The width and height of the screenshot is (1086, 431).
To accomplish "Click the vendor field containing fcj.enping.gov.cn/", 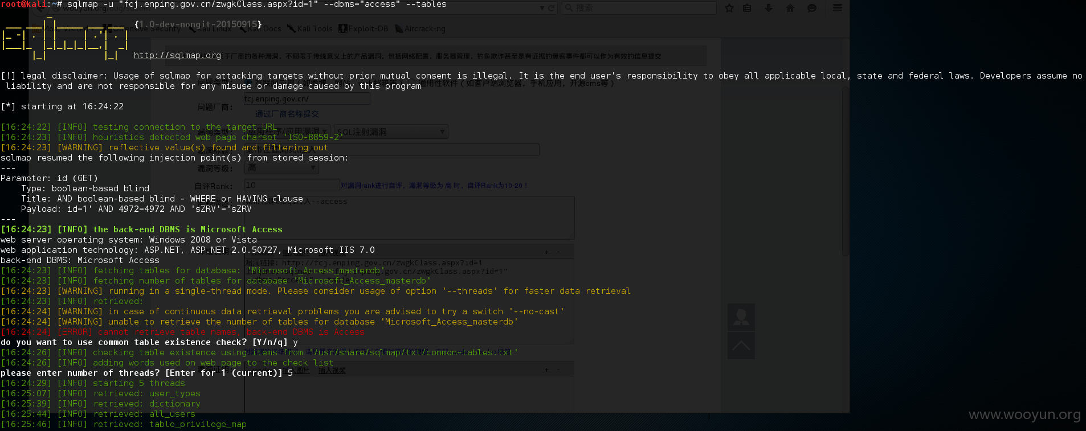I will pyautogui.click(x=307, y=98).
